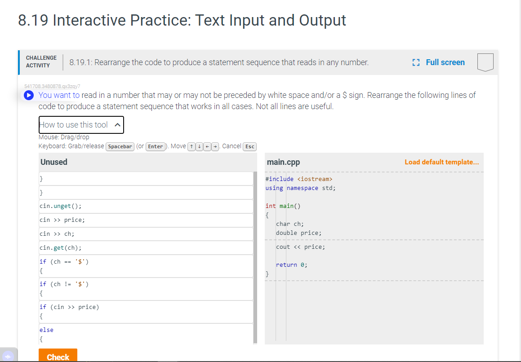Click the activity completion badge icon
The height and width of the screenshot is (362, 521).
pos(485,62)
